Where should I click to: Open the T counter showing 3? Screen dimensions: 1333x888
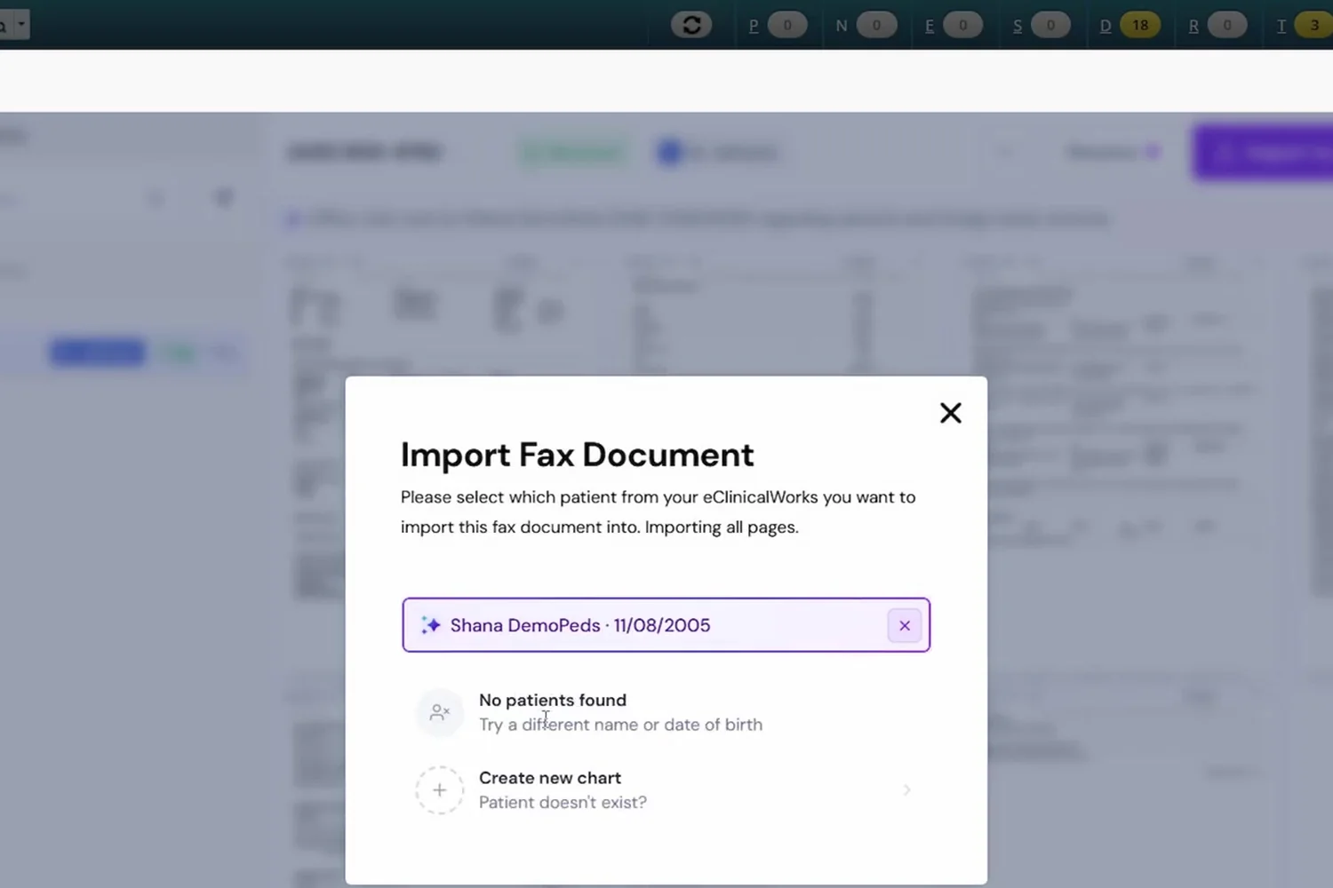pyautogui.click(x=1305, y=25)
